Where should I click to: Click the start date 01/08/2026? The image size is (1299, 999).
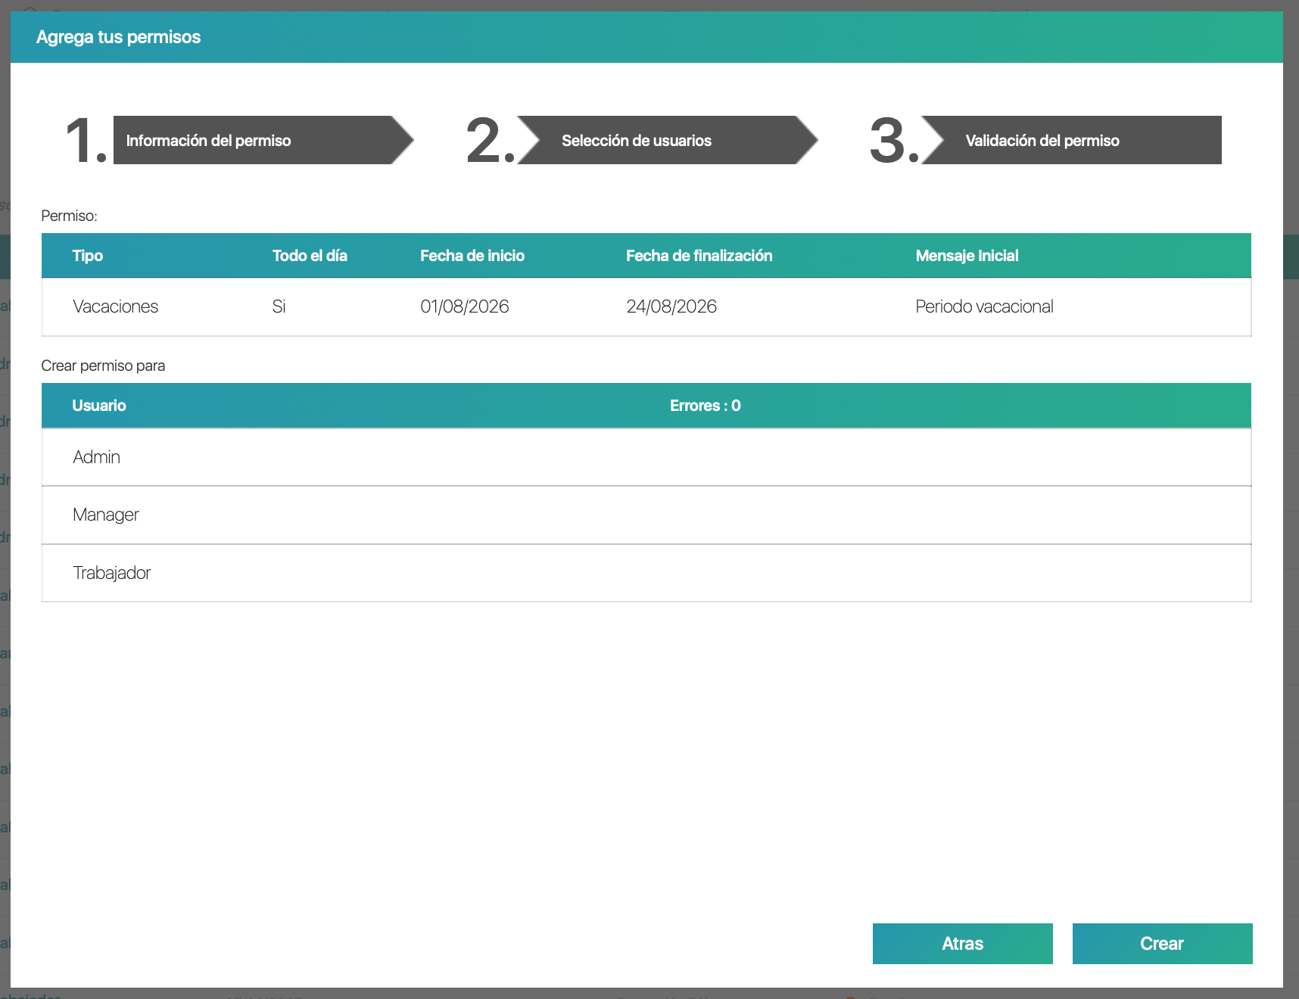click(465, 307)
